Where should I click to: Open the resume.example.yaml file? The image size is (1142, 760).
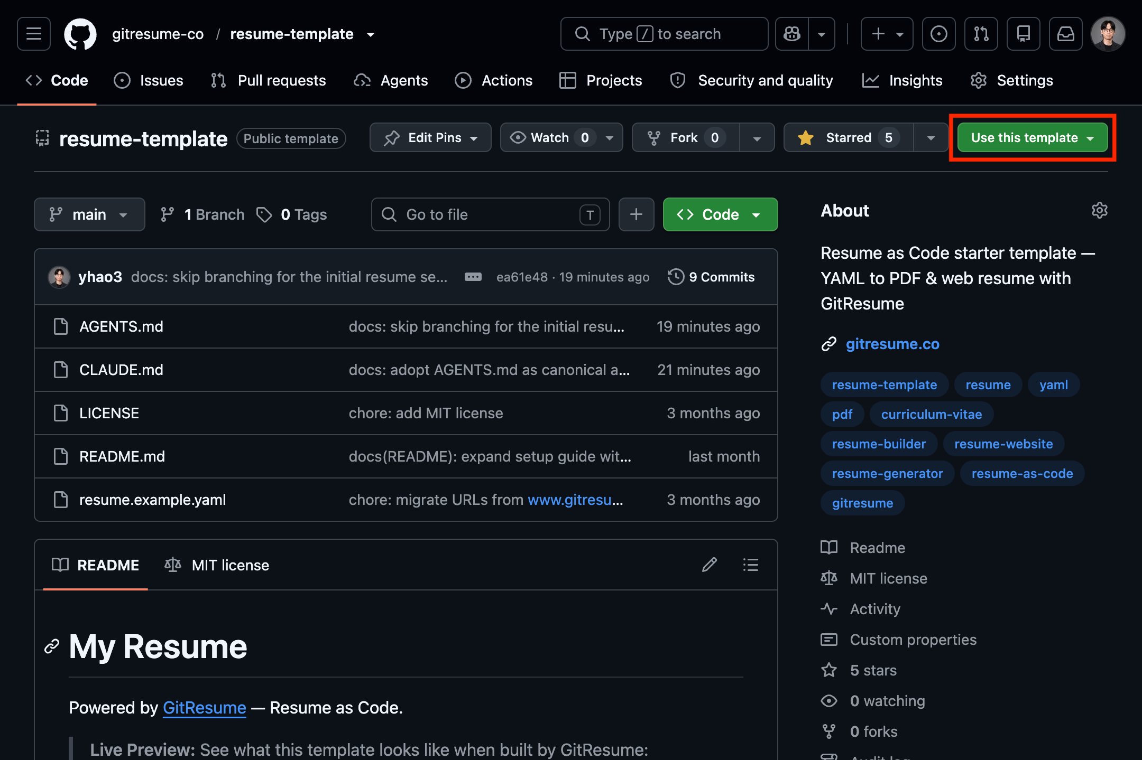152,500
